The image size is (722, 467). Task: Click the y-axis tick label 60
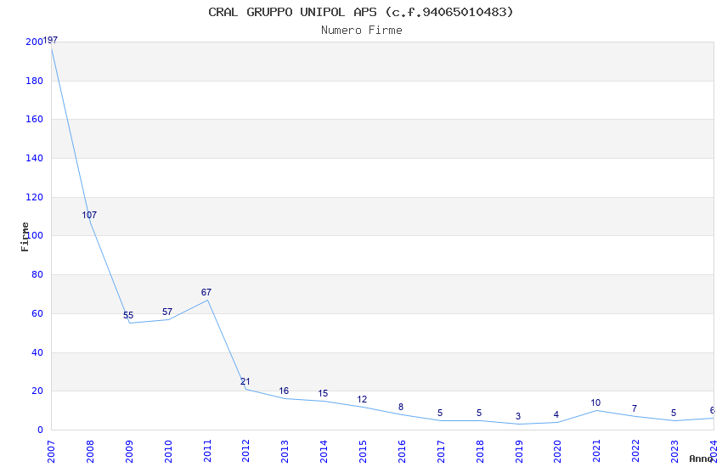tap(37, 314)
